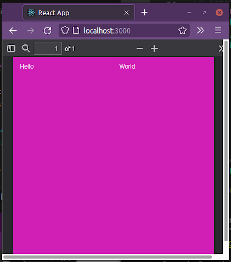Bookmark this page with the star
This screenshot has width=231, height=262.
tap(182, 30)
